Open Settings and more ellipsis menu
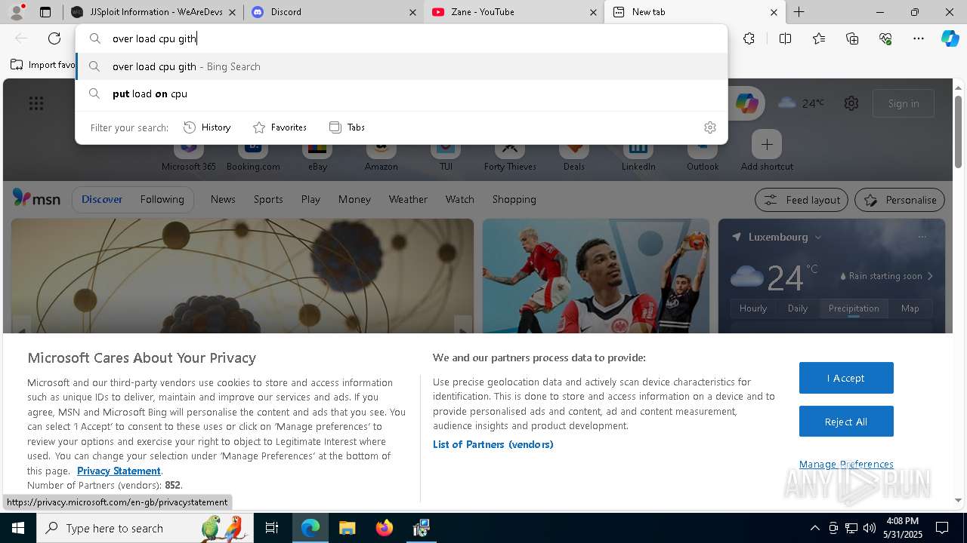The image size is (967, 543). click(919, 38)
